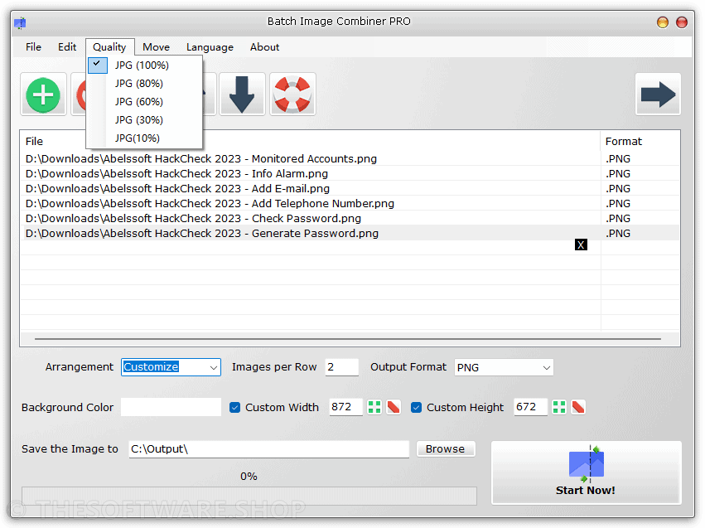Screen dimensions: 705x528
Task: Click the red close window button
Action: click(682, 22)
